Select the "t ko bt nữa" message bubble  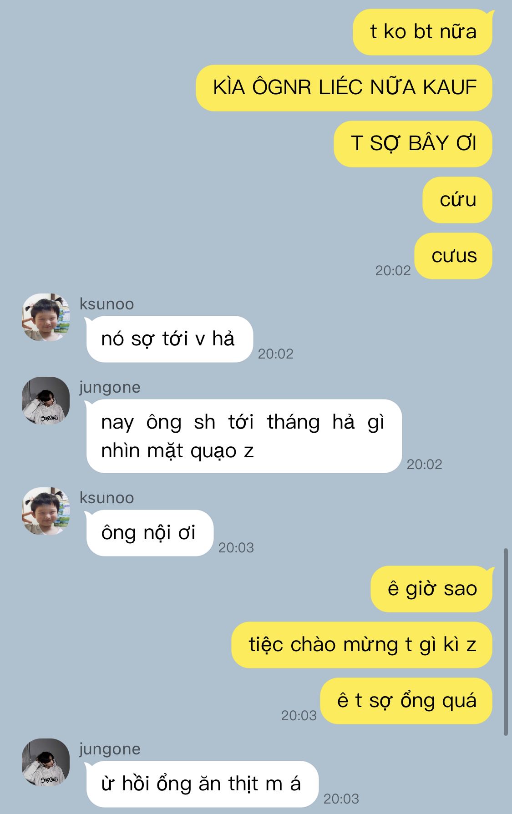[x=423, y=32]
